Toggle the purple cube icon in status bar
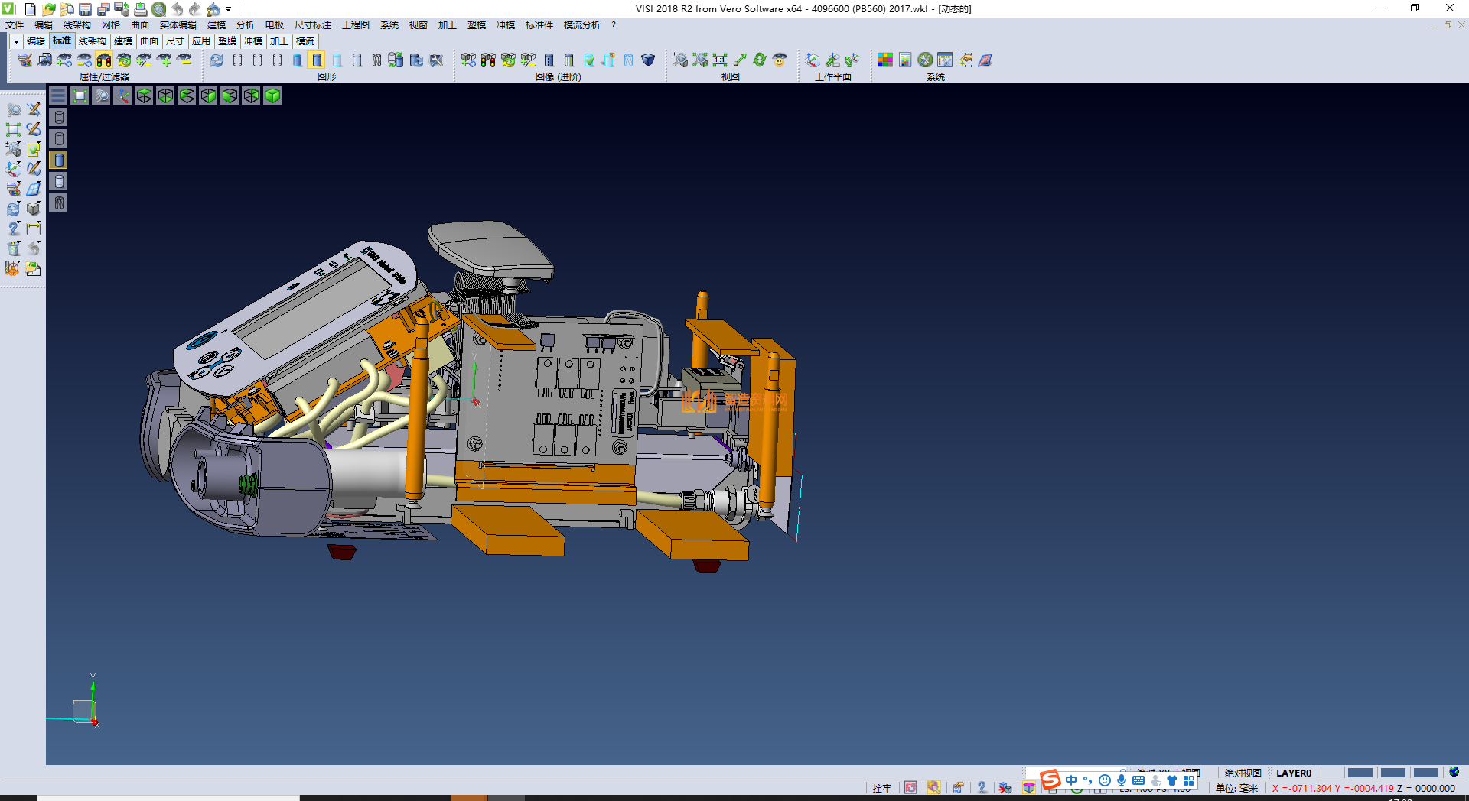 (1029, 788)
